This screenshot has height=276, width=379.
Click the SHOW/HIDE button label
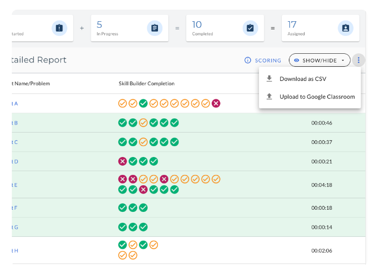coord(319,60)
